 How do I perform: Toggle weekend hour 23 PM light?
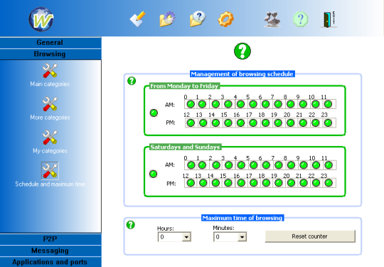[x=329, y=183]
